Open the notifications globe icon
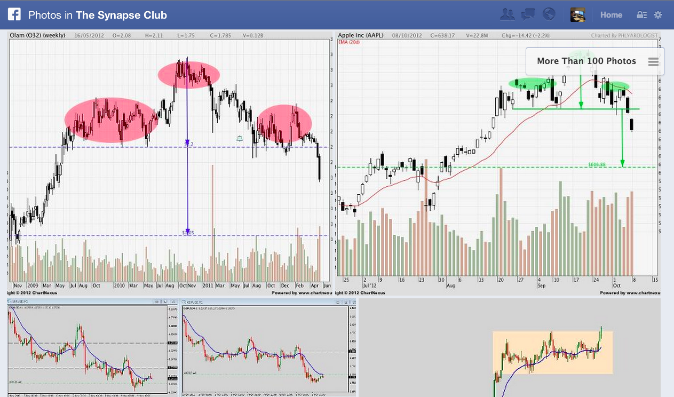The image size is (674, 397). point(549,15)
